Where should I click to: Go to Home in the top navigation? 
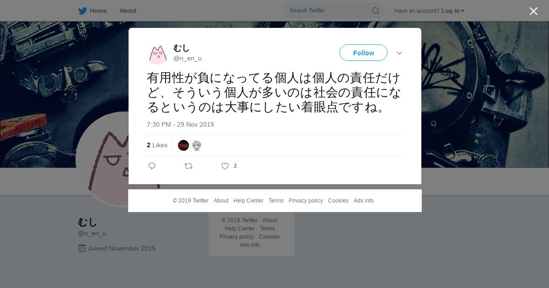pos(98,11)
